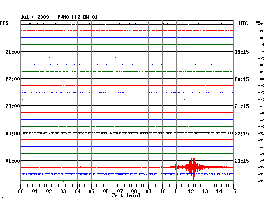
Task: Click minute tick label "04" on x-axis
Action: [77, 191]
